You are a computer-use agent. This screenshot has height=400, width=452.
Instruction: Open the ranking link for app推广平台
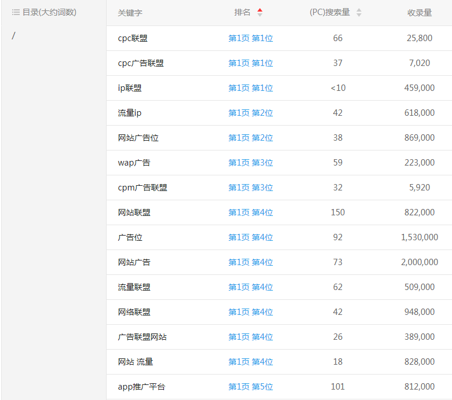(250, 387)
